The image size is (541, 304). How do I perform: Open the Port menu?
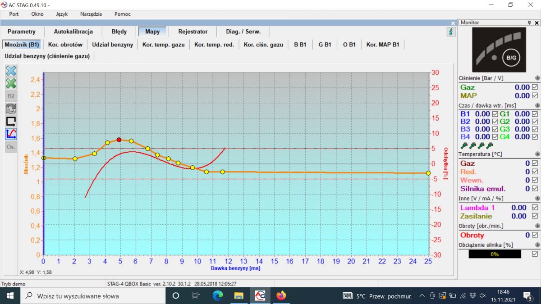[x=14, y=14]
